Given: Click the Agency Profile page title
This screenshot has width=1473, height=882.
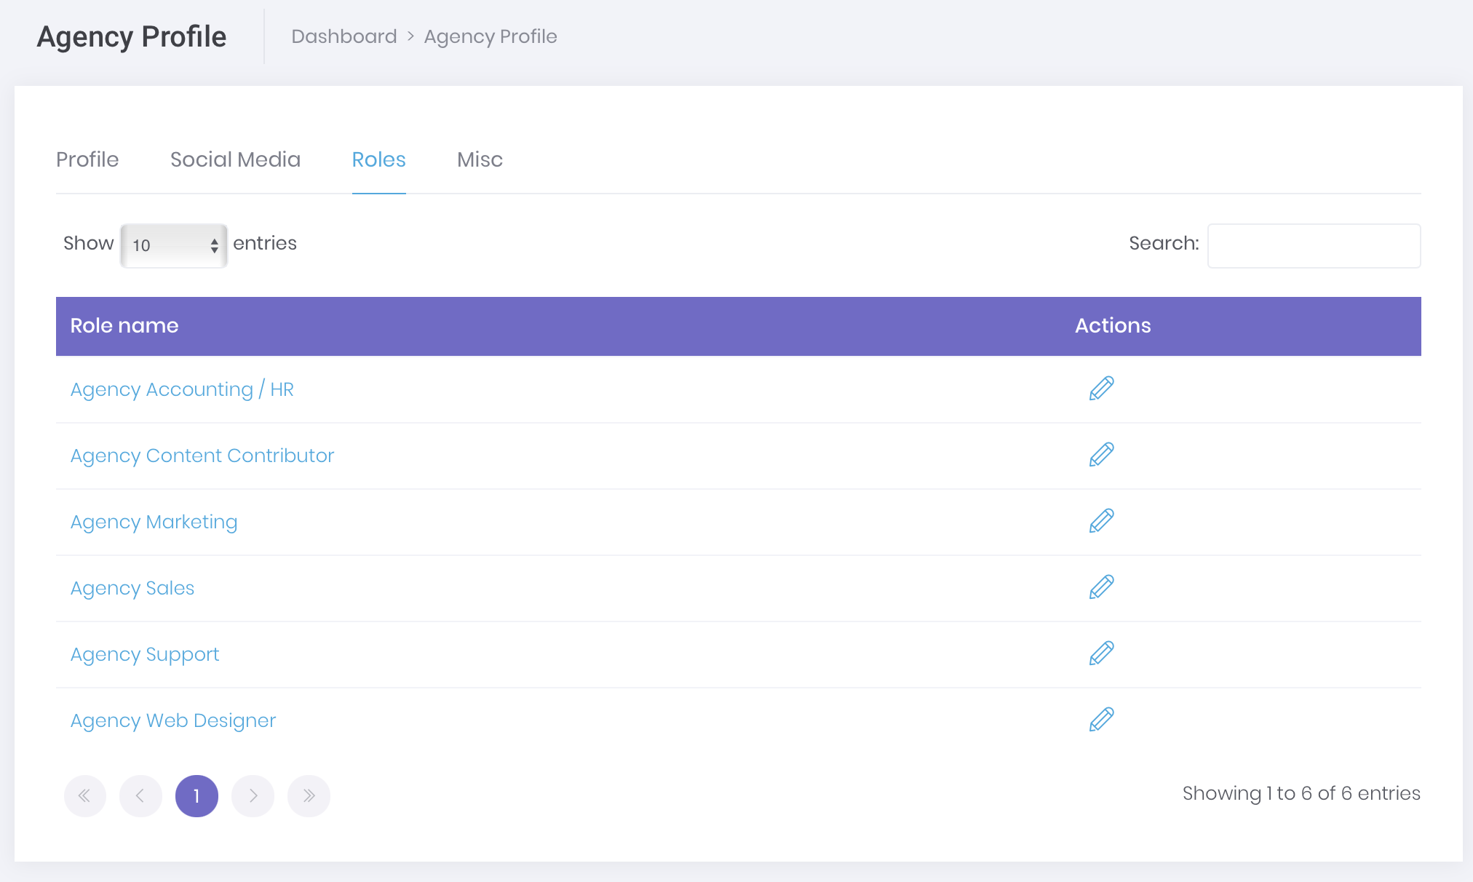Looking at the screenshot, I should (132, 36).
